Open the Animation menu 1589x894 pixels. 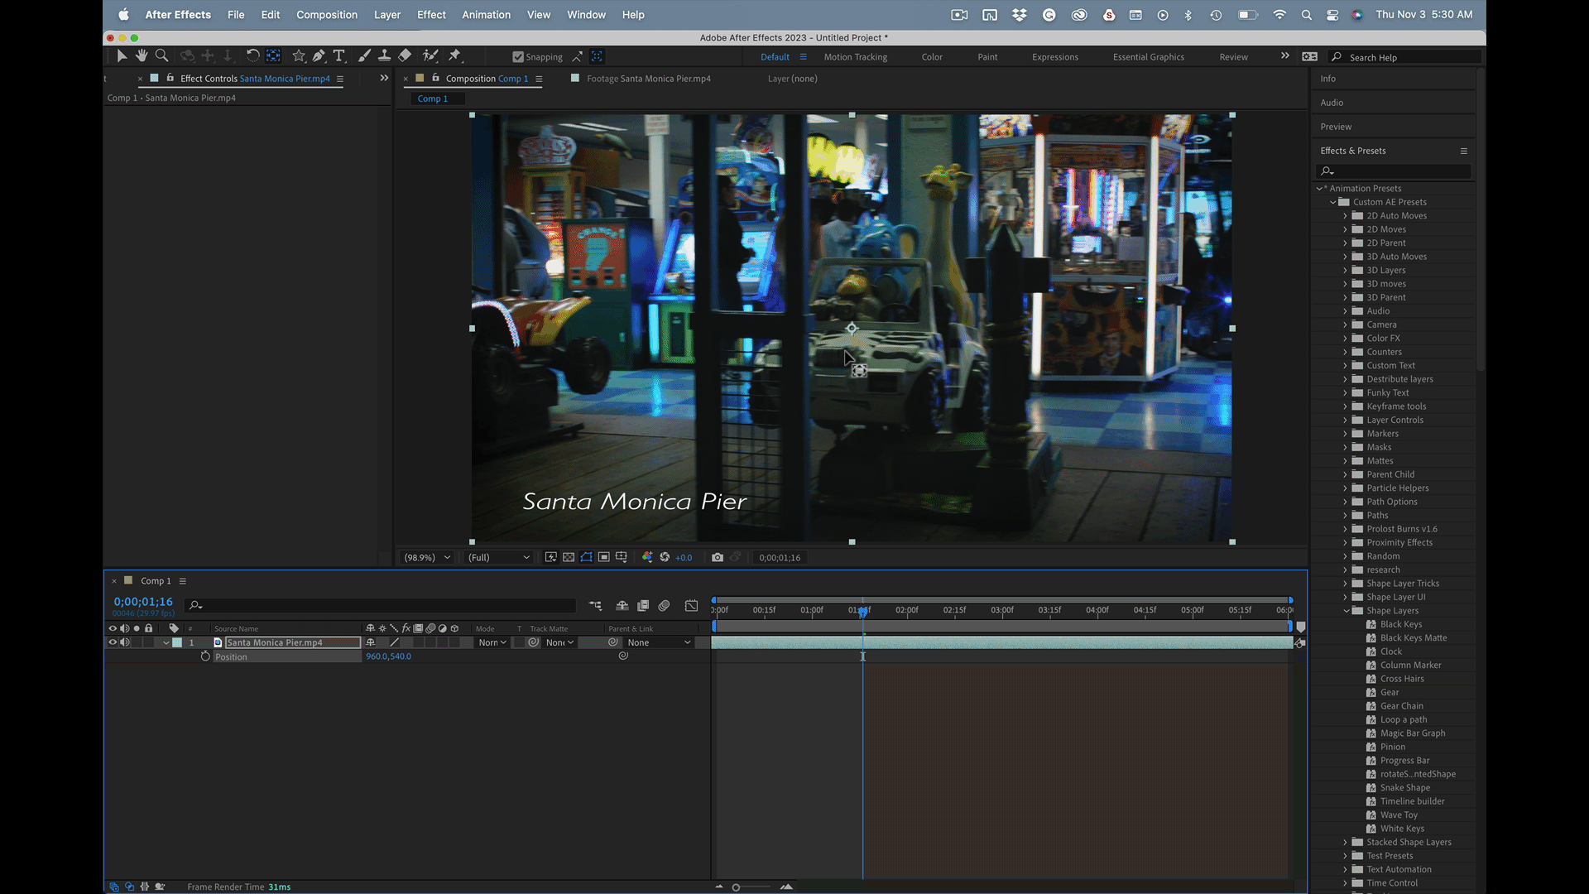(486, 15)
